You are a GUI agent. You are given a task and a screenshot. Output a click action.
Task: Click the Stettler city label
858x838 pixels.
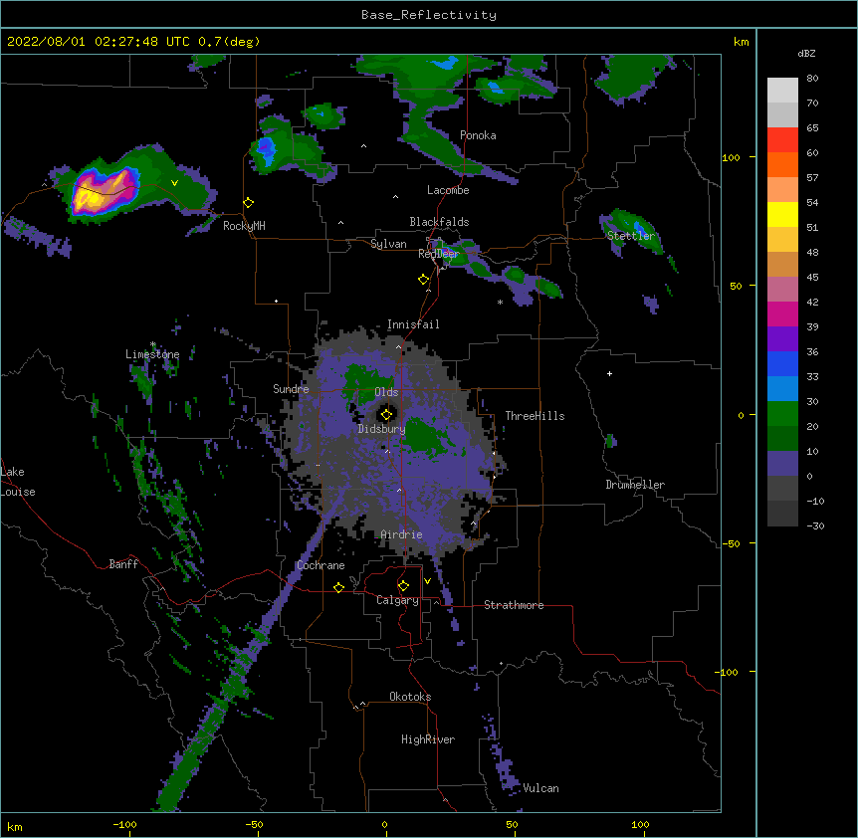point(631,236)
